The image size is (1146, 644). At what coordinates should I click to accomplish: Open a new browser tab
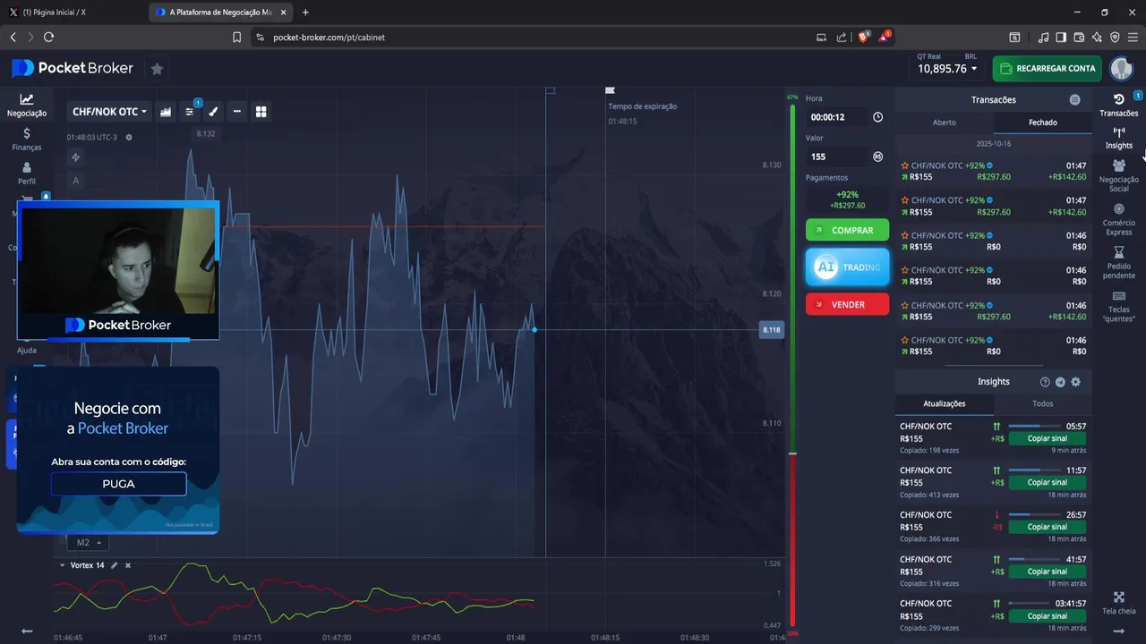(305, 13)
